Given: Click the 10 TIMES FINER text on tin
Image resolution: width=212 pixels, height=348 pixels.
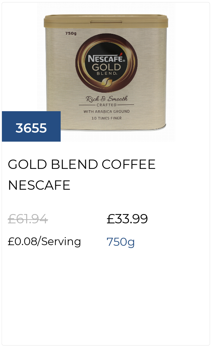Looking at the screenshot, I should click(107, 118).
